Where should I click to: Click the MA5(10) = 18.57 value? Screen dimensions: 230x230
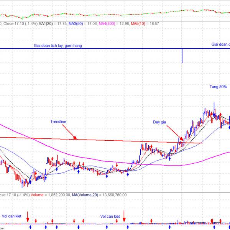pos(145,24)
